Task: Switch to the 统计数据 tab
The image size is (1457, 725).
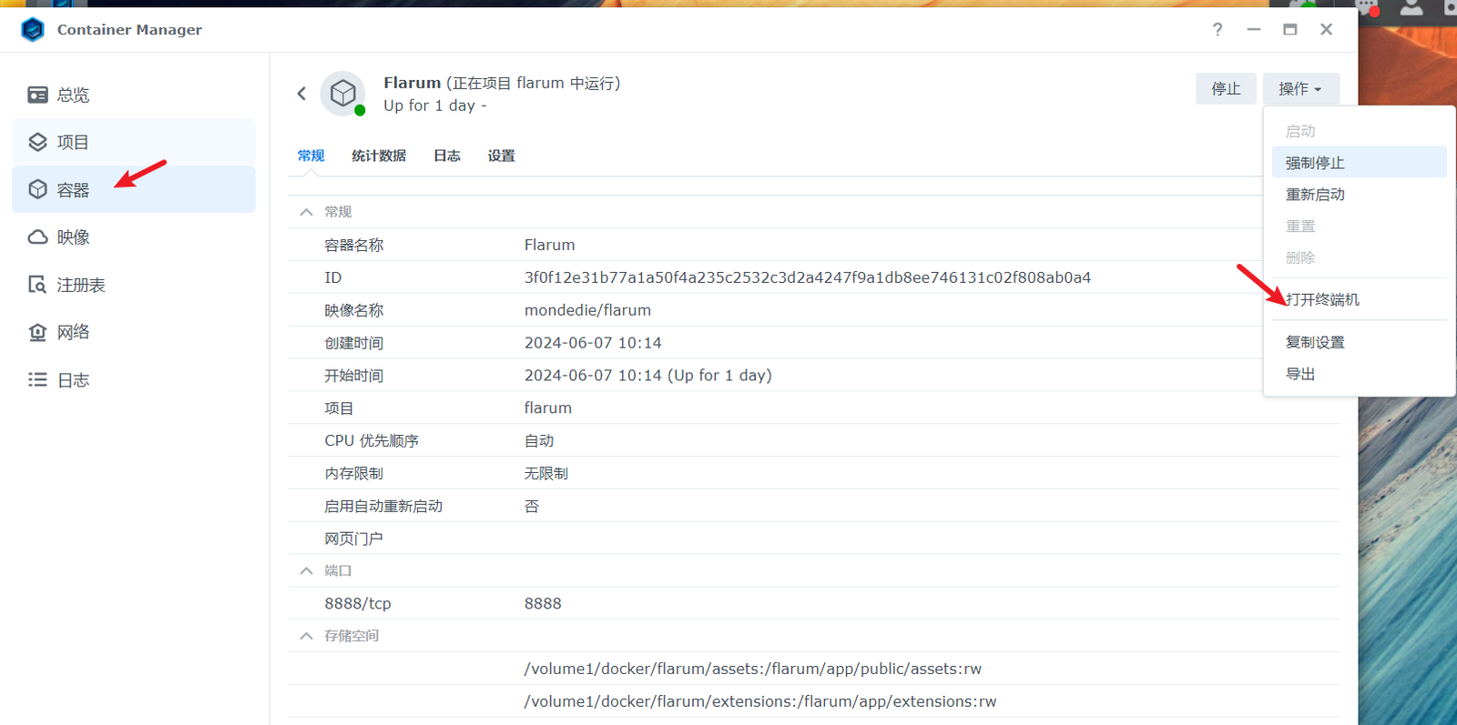Action: coord(379,156)
